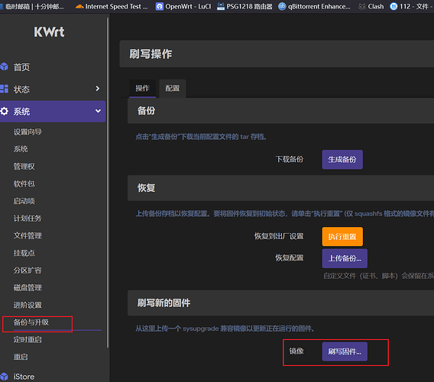Image resolution: width=434 pixels, height=382 pixels.
Task: Click the 上传备份... button
Action: 345,258
